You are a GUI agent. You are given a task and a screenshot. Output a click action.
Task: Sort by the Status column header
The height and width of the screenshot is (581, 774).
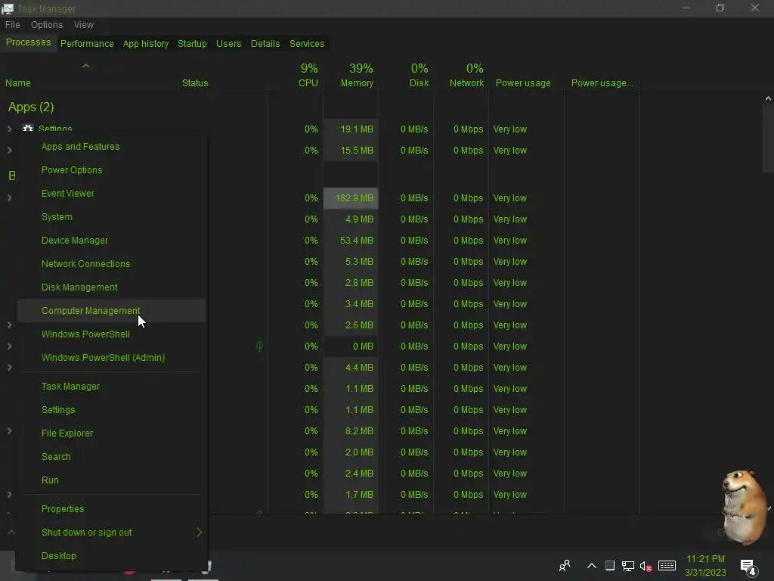tap(195, 83)
